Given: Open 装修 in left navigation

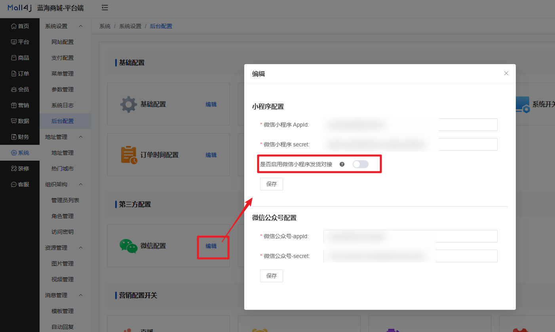Looking at the screenshot, I should pos(20,169).
